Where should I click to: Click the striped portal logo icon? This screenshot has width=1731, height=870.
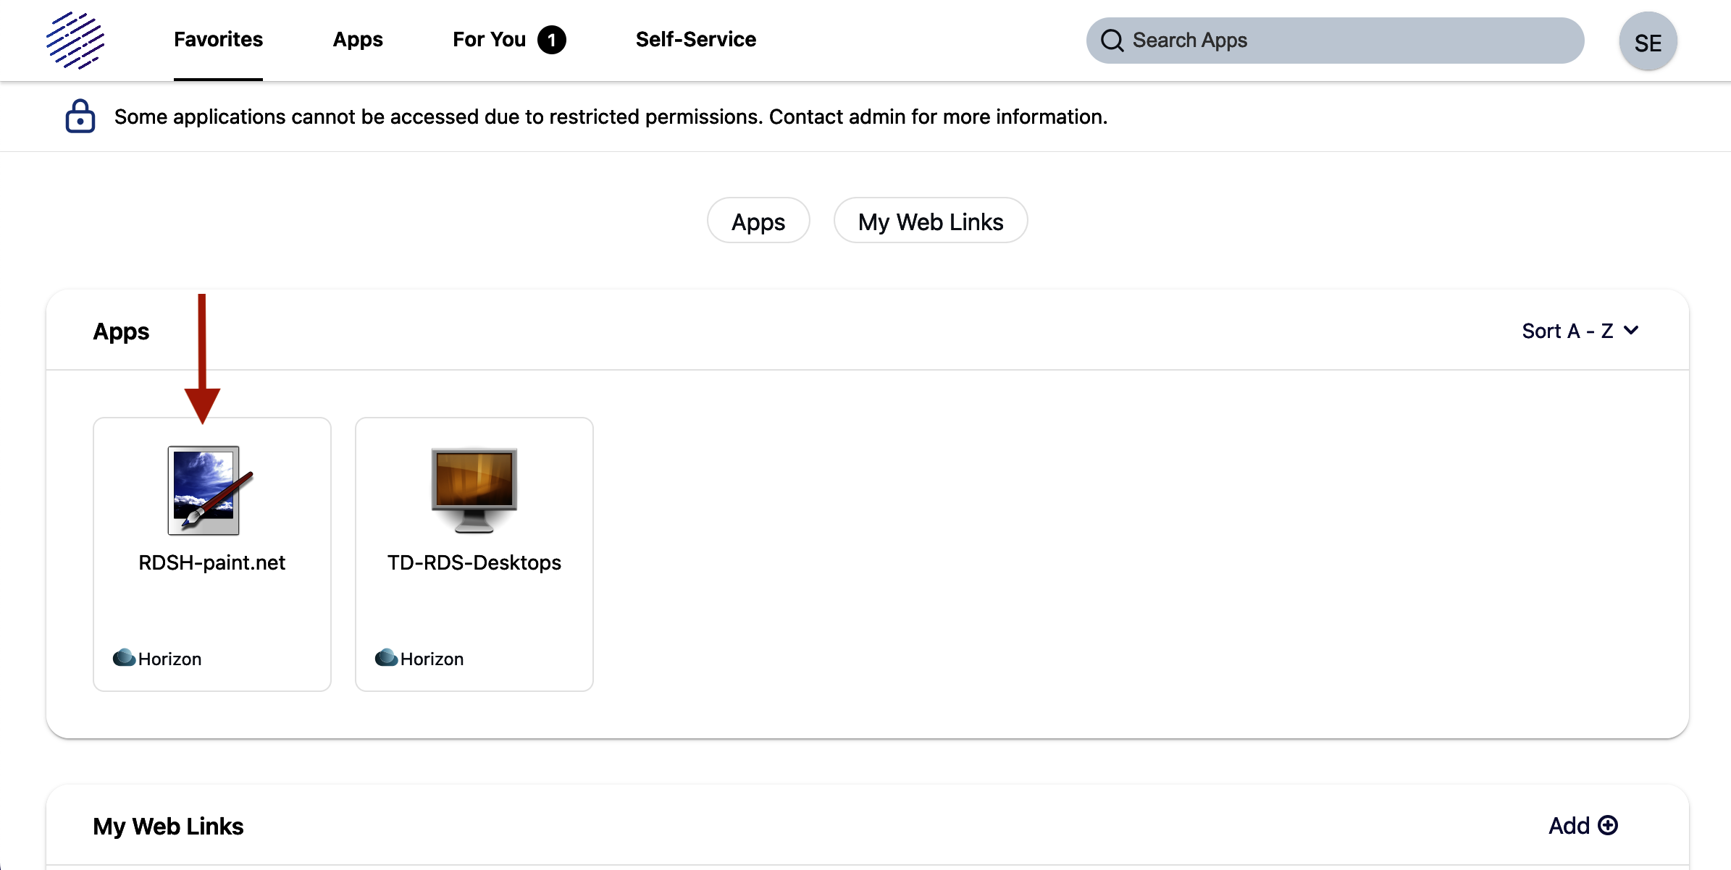pos(75,41)
